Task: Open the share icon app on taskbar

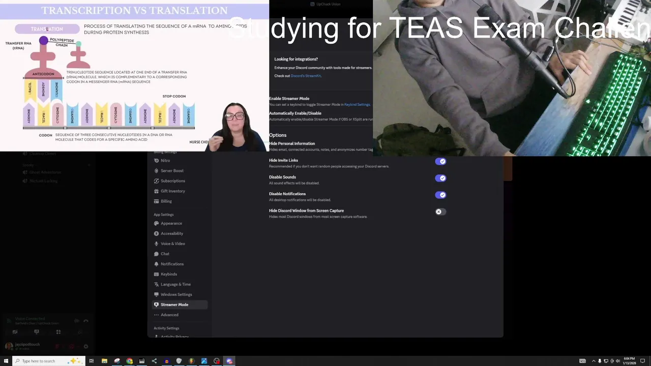Action: point(154,361)
